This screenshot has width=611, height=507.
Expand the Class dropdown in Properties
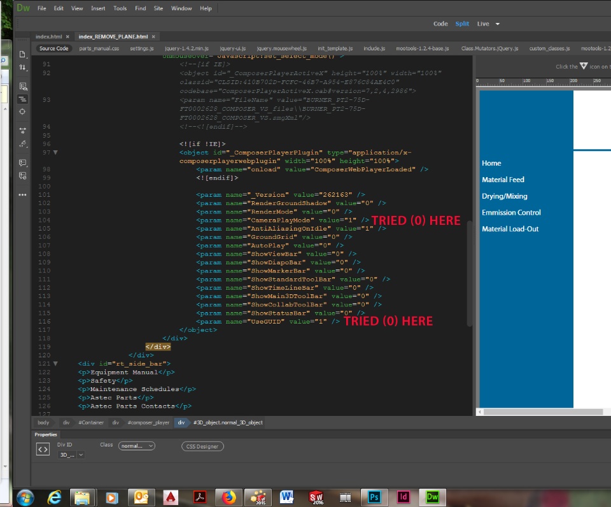137,446
